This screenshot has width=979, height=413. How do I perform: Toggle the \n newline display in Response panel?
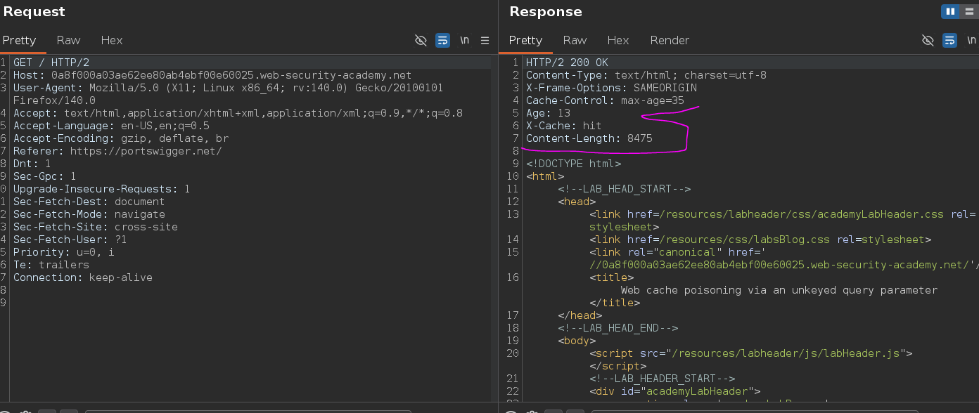click(x=971, y=41)
